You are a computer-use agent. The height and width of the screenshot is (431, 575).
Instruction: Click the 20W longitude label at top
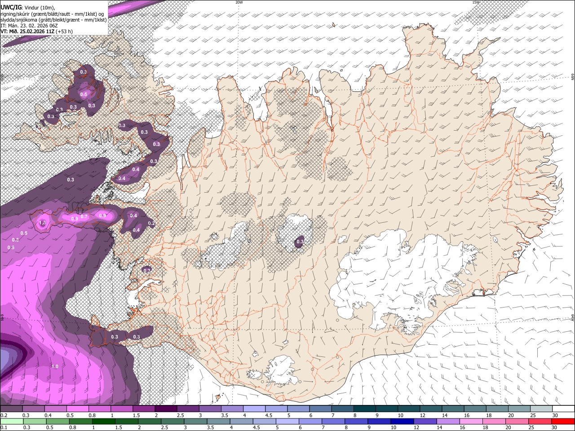point(239,2)
